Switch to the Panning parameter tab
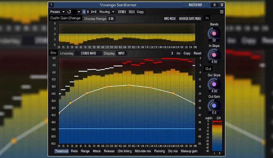 [x=159, y=151]
